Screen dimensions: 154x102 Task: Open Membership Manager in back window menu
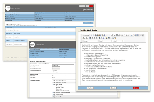(x=49, y=13)
